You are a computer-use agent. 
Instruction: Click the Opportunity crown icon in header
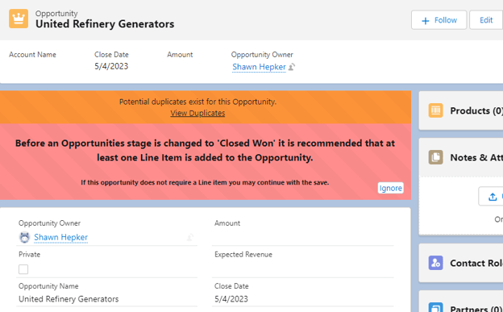[x=19, y=19]
